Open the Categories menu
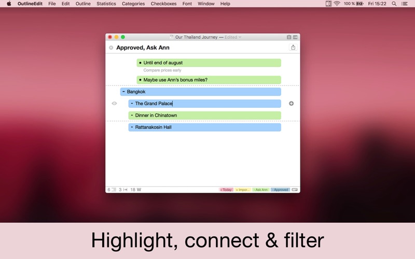 point(133,4)
